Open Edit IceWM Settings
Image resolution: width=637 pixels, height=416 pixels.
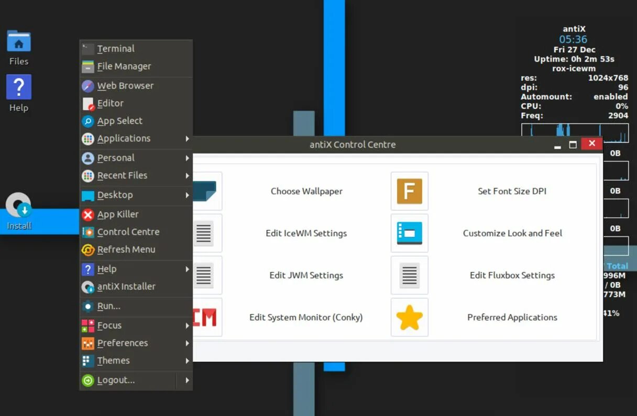[x=306, y=233]
